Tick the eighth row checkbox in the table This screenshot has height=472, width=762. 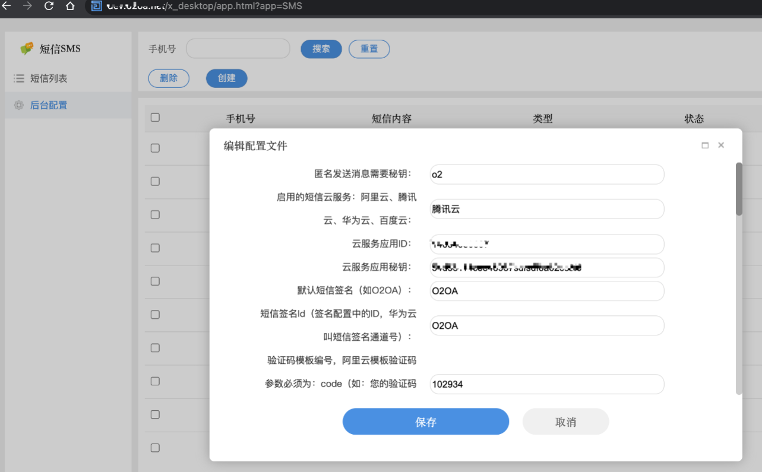click(x=155, y=381)
